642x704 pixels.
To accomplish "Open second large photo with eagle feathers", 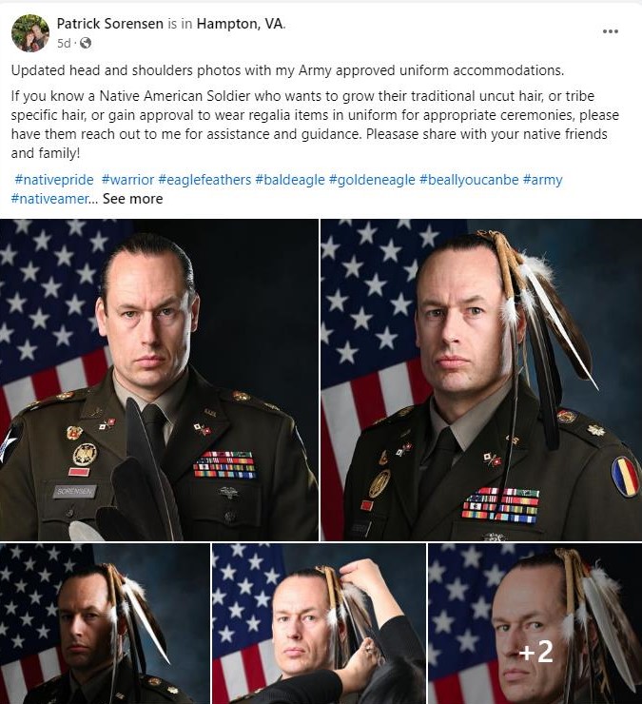I will click(x=481, y=380).
